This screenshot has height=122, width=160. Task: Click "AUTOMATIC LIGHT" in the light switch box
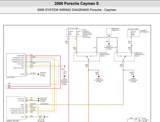pos(18,58)
